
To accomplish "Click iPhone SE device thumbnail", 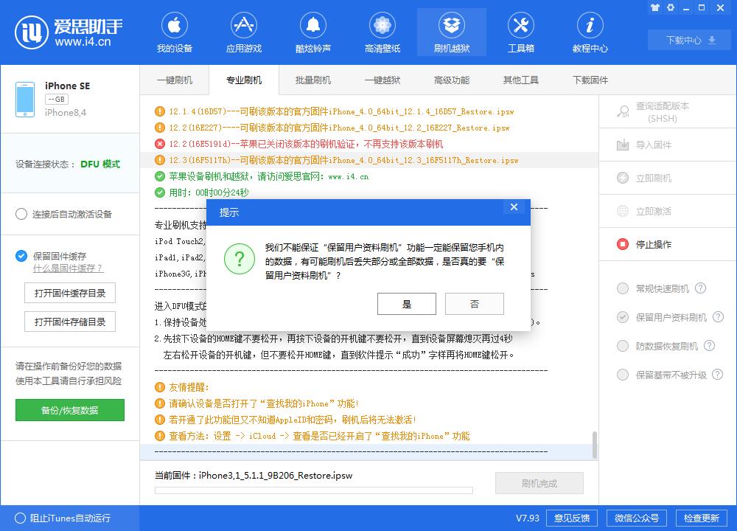I will click(25, 100).
